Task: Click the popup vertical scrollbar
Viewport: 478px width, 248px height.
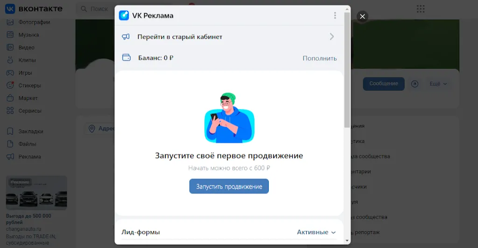Action: [x=346, y=70]
